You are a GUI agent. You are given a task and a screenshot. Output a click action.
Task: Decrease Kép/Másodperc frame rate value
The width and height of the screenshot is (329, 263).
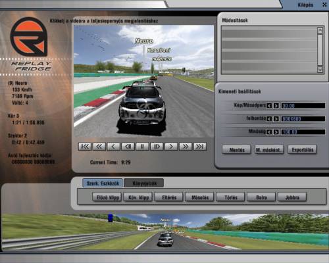269,106
